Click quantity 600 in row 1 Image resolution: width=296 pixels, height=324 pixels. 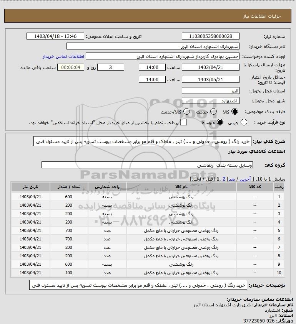point(69,197)
